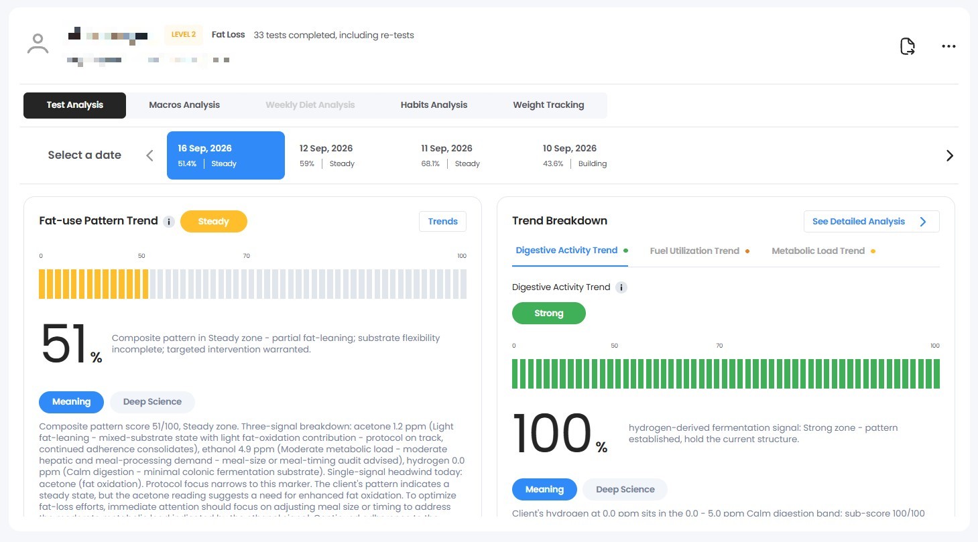Click the green digestive activity progress bar

tap(726, 374)
